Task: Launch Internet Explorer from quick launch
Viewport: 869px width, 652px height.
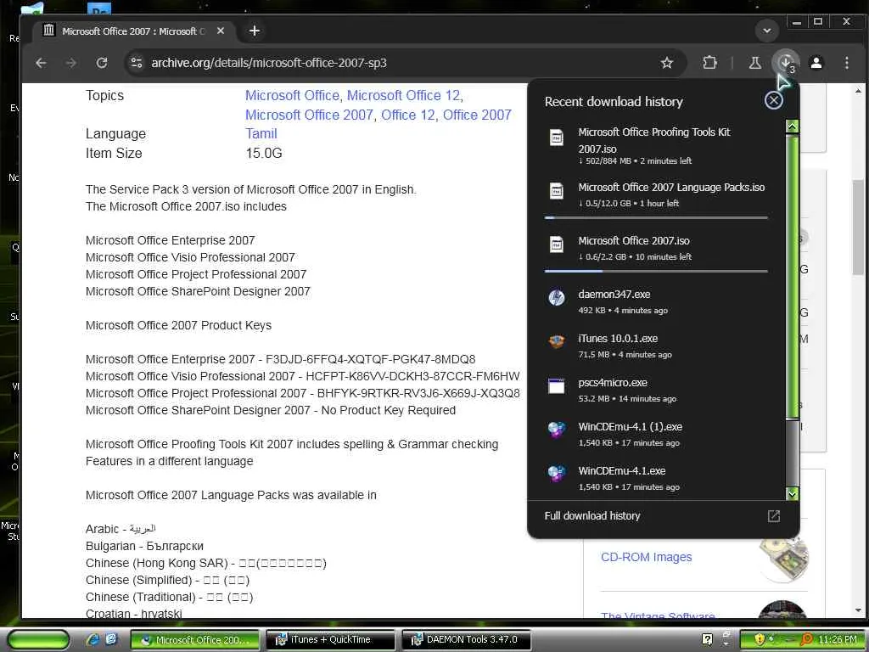Action: (93, 640)
